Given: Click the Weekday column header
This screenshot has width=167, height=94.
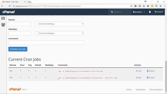Looking at the screenshot, I should point(49,65).
